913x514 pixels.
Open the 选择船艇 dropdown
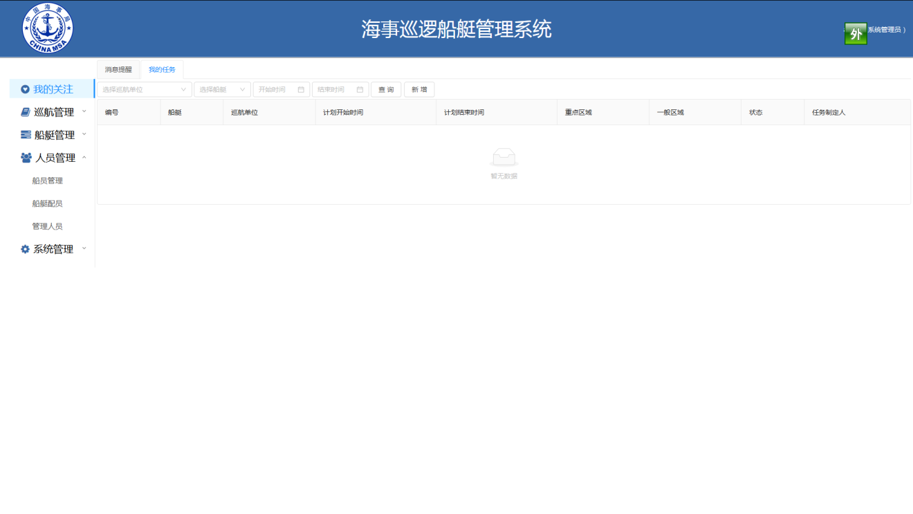[x=221, y=90]
